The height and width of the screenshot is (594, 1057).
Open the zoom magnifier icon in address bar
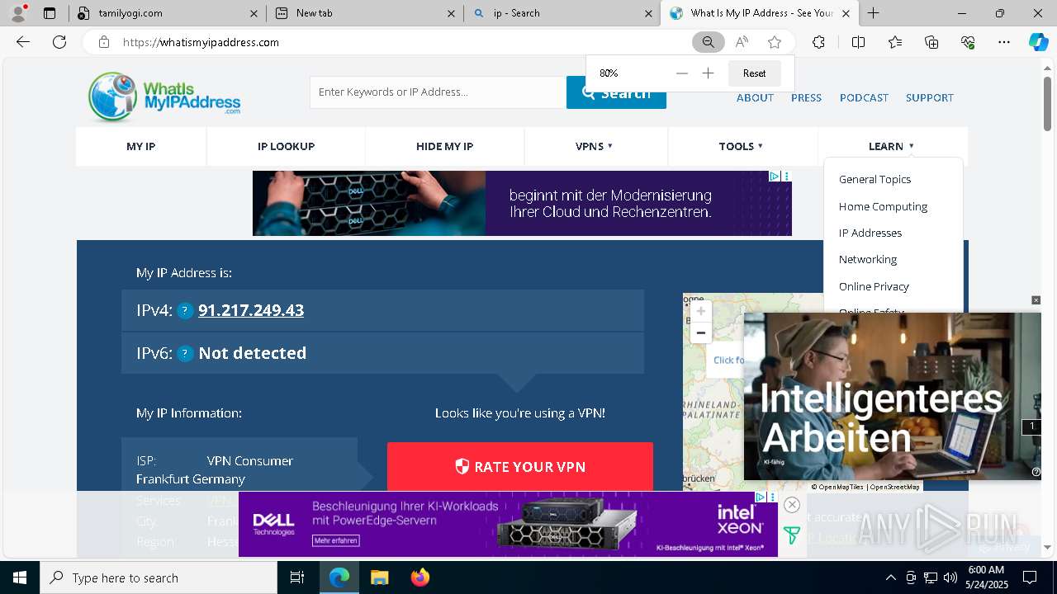(709, 42)
